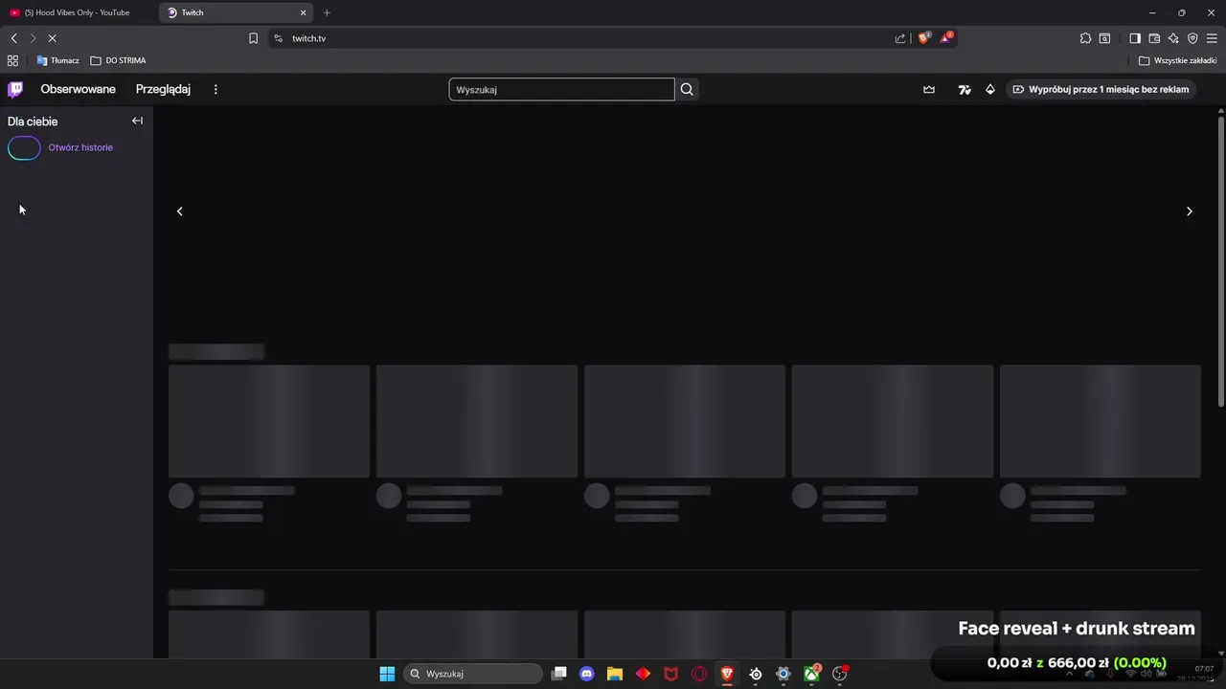Click the Wyszukaj search field on Twitch

pos(561,89)
